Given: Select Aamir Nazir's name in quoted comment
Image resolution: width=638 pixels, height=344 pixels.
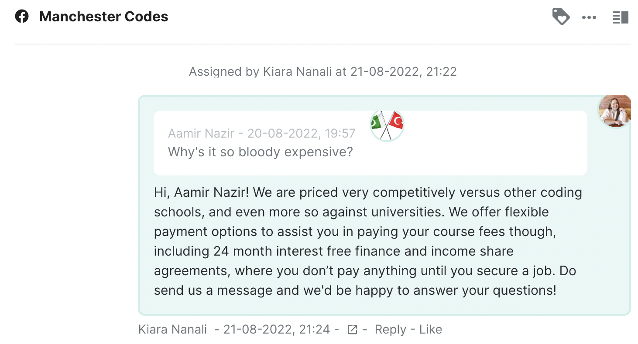Looking at the screenshot, I should pyautogui.click(x=201, y=133).
